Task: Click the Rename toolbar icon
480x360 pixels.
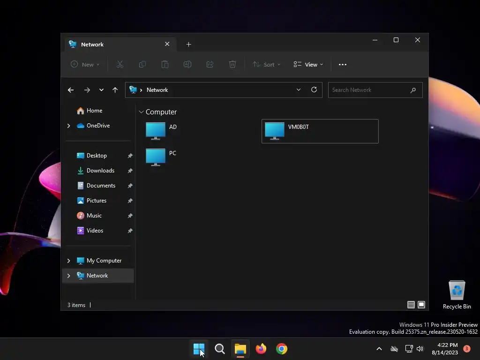Action: tap(187, 64)
